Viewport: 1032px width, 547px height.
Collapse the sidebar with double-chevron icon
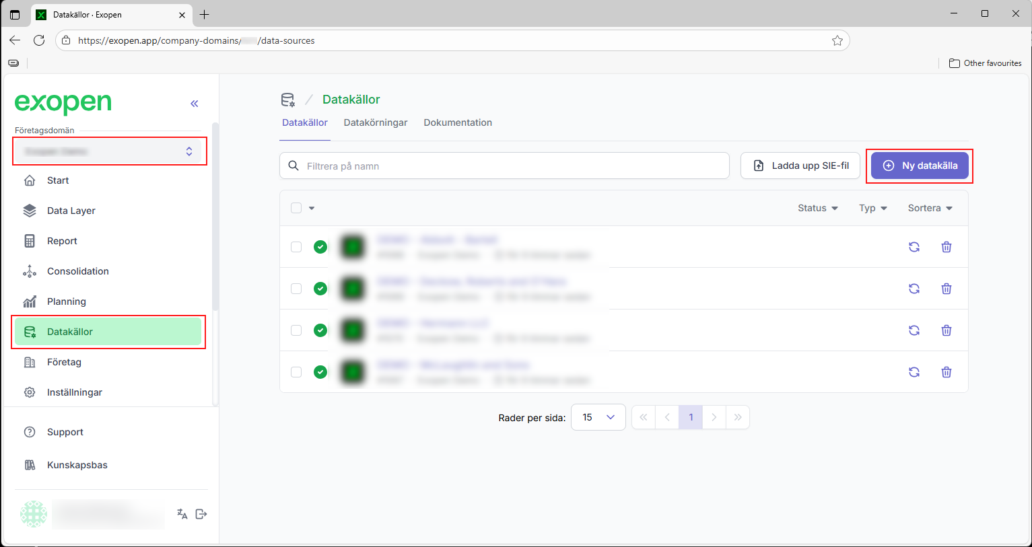click(x=195, y=104)
